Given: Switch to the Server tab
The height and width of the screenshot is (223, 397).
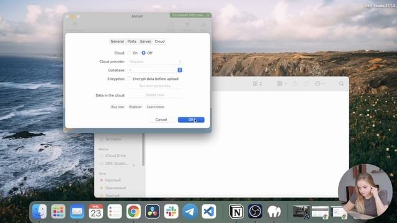Looking at the screenshot, I should point(145,42).
